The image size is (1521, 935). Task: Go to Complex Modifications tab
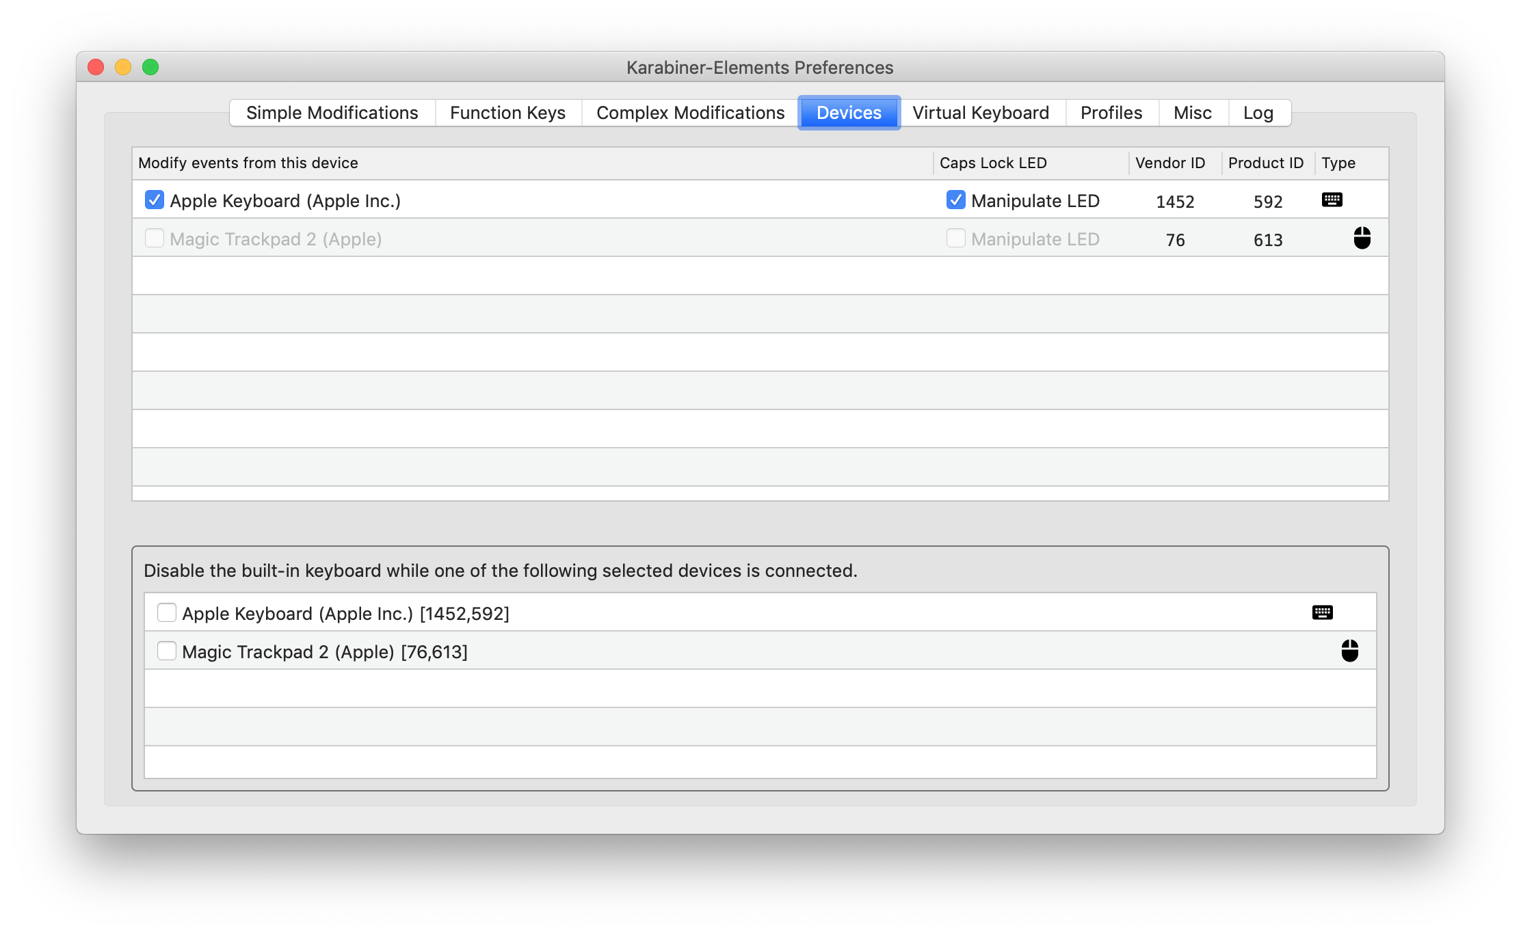(x=690, y=113)
